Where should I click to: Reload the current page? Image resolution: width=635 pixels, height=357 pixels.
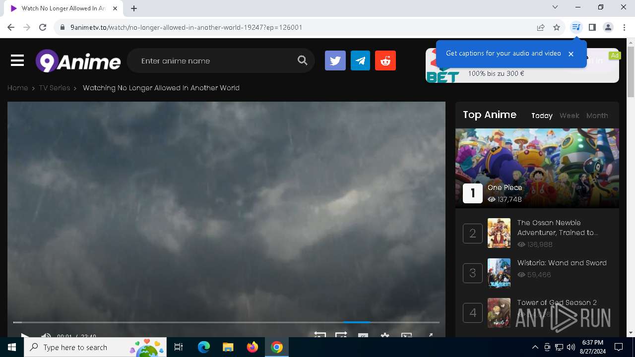click(x=43, y=27)
